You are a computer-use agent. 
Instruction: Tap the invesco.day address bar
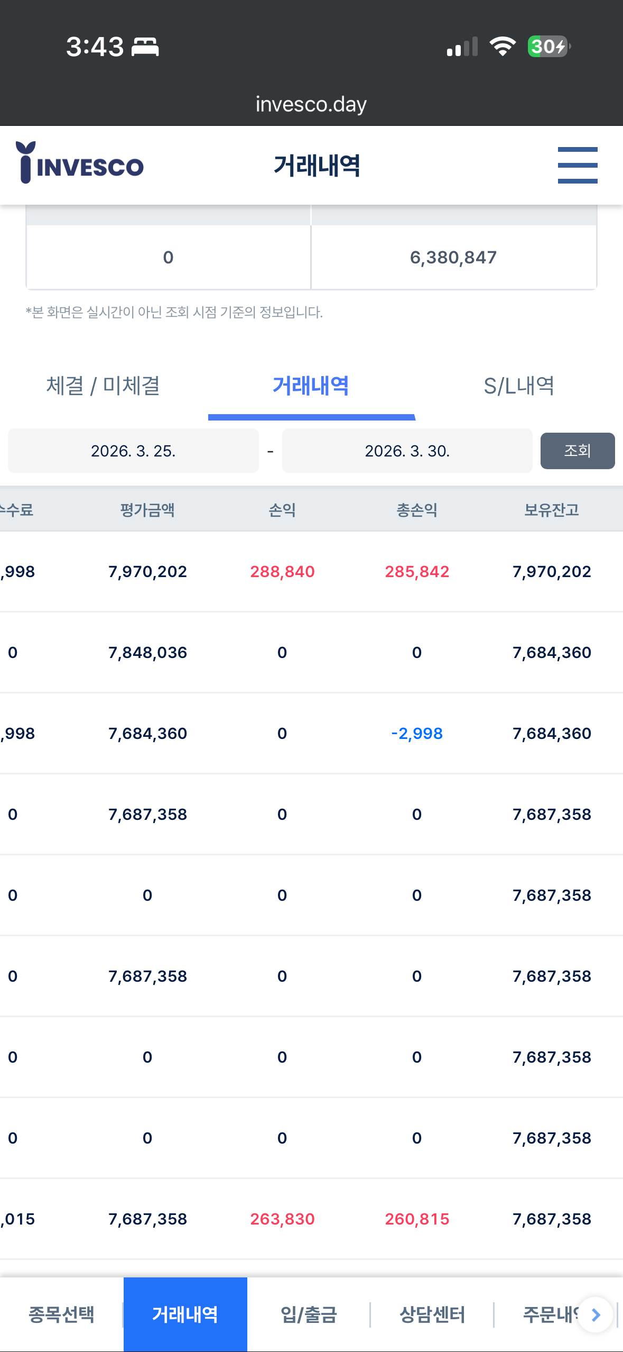311,104
